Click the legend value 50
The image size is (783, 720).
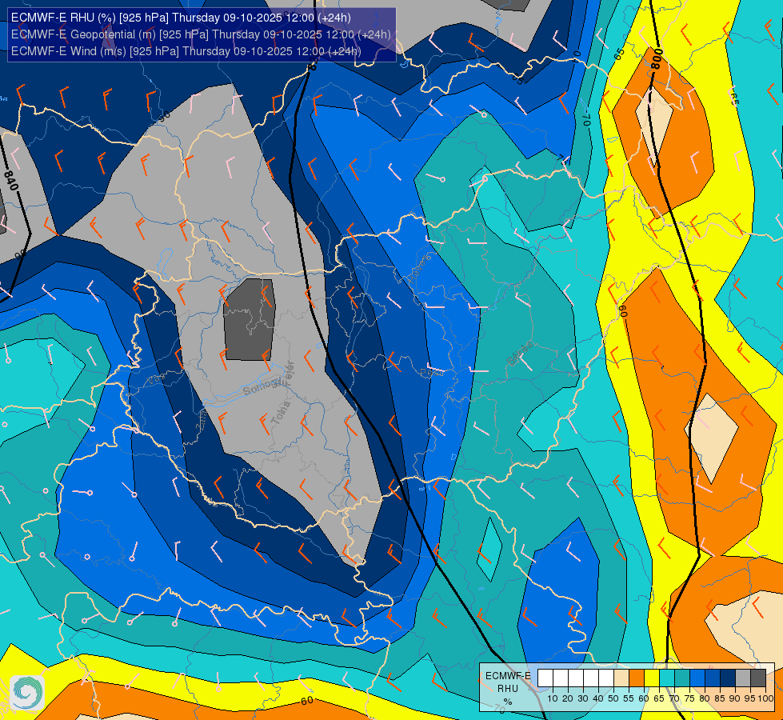[x=613, y=698]
